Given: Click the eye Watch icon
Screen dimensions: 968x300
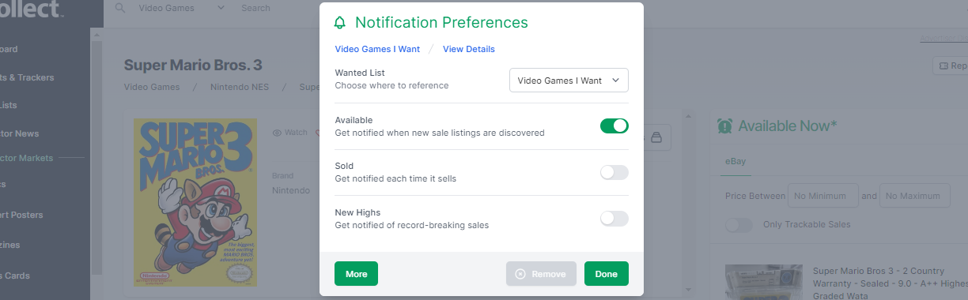Looking at the screenshot, I should (x=277, y=133).
